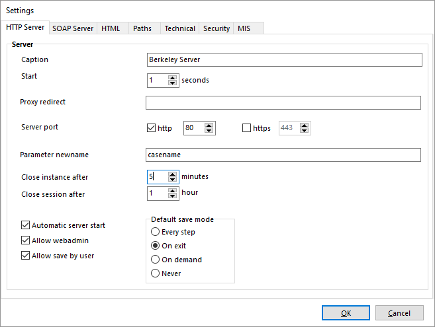The height and width of the screenshot is (327, 435).
Task: Increase Close session hour with up arrow
Action: tap(173, 191)
